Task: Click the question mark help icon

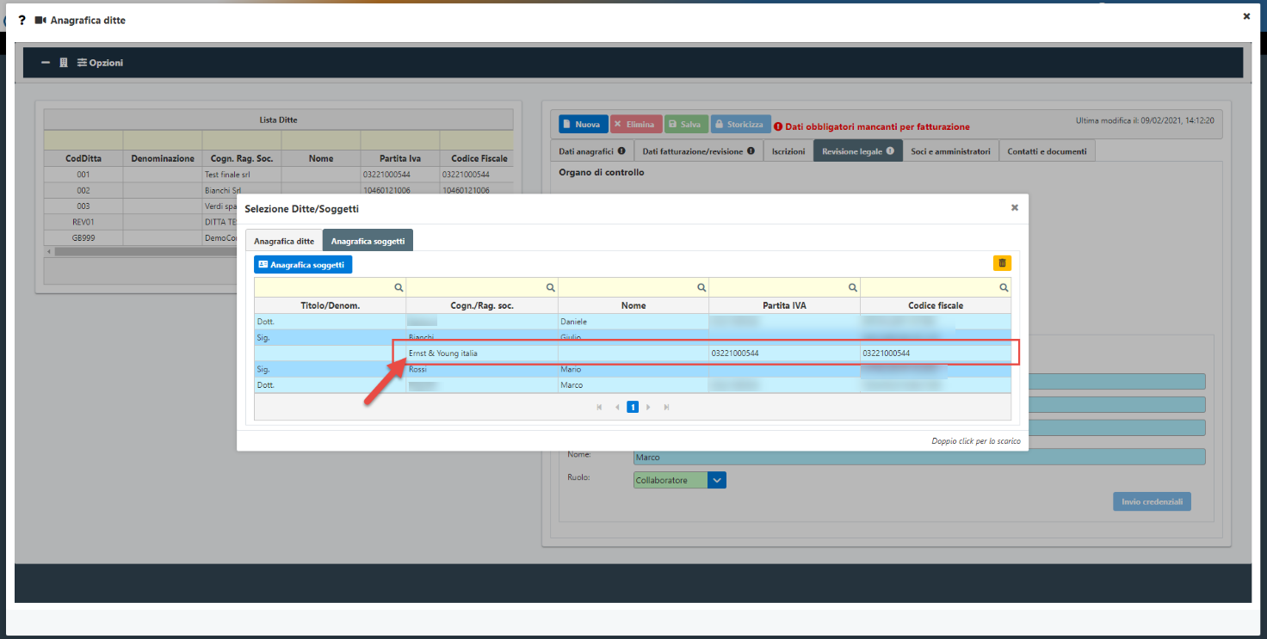Action: point(22,20)
